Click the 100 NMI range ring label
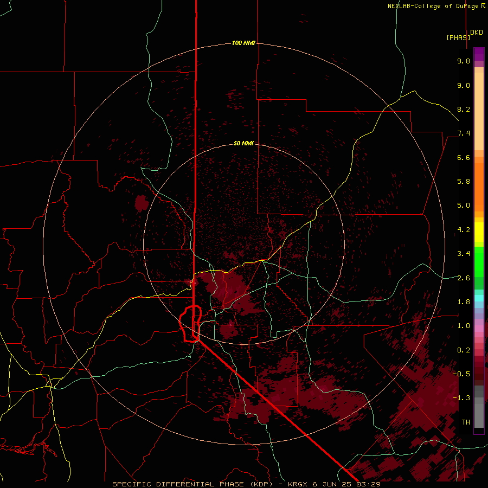Viewport: 488px width, 488px height. (243, 43)
